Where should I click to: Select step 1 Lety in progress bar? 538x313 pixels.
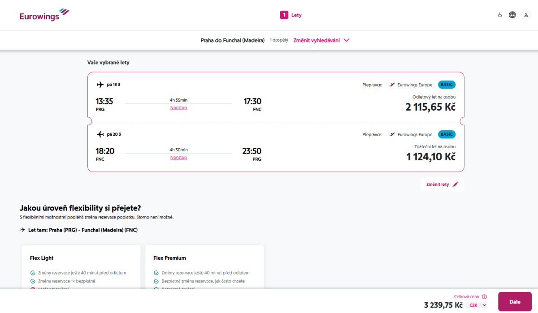[x=291, y=15]
